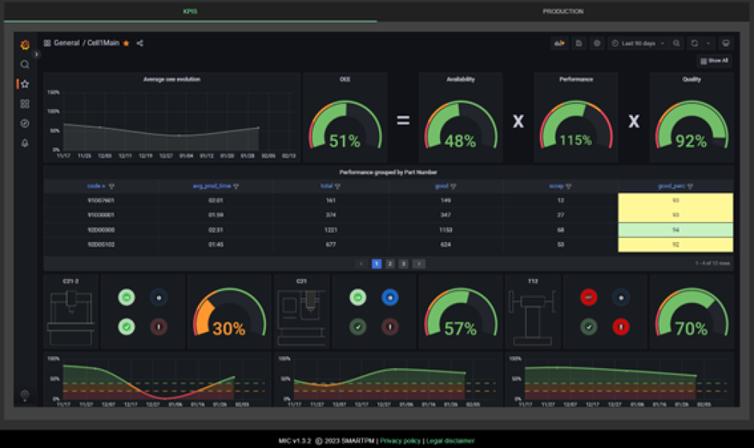Open the Explore compass icon
754x448 pixels.
coord(25,123)
